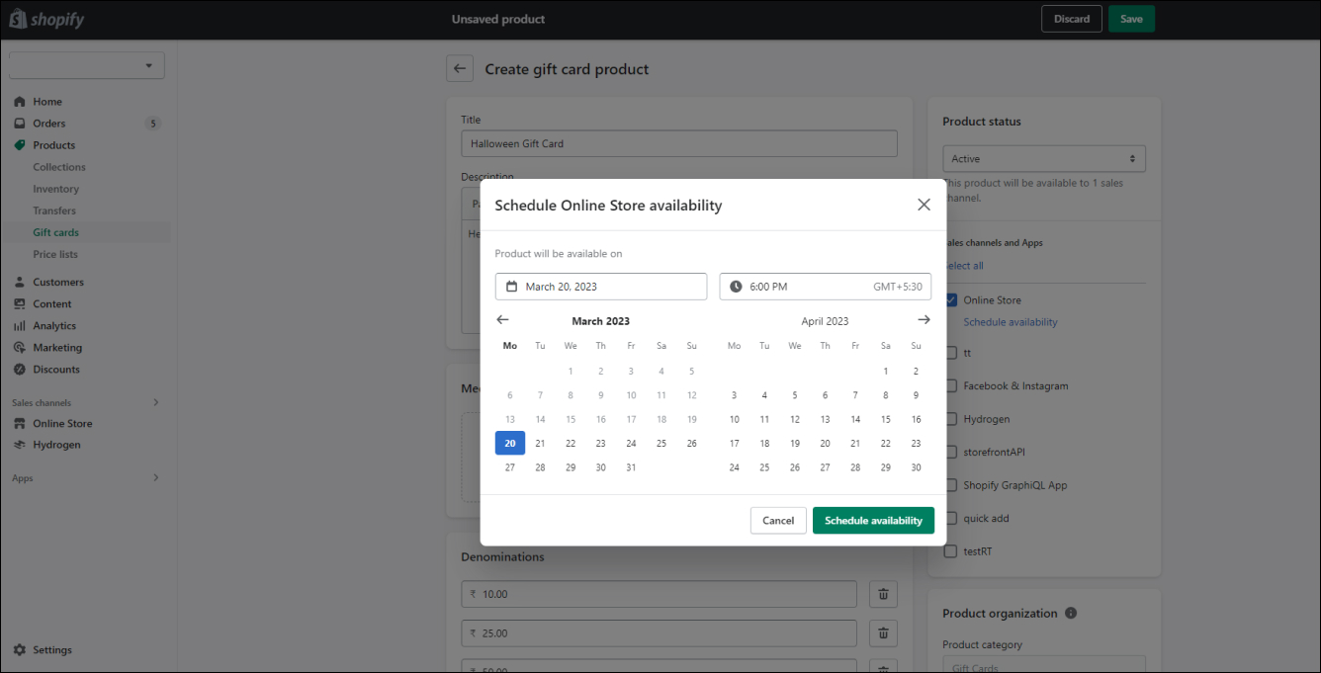This screenshot has height=673, width=1321.
Task: Enable the Facebook & Instagram checkbox
Action: [951, 385]
